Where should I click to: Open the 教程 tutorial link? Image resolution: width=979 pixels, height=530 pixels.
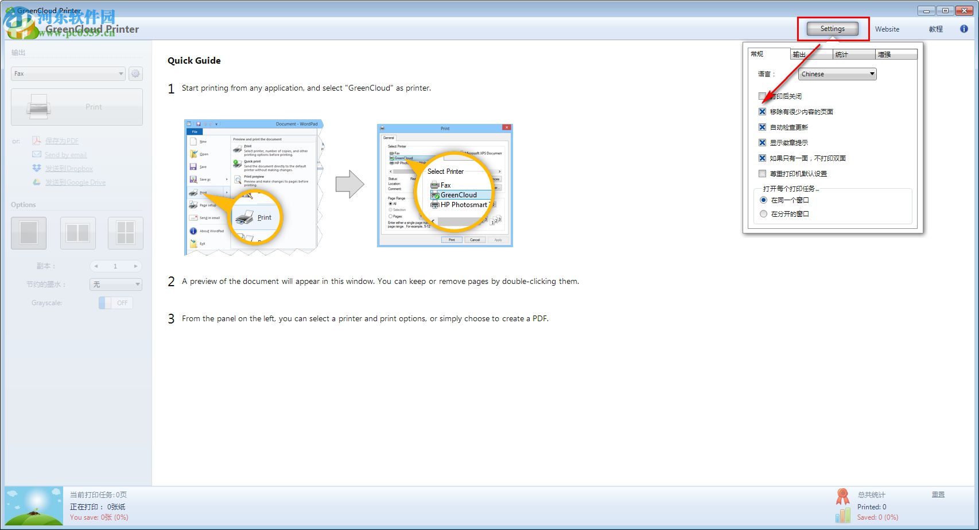point(936,29)
